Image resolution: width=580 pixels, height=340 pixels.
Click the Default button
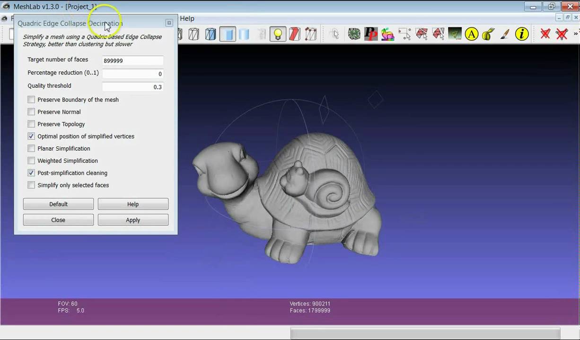click(x=58, y=204)
